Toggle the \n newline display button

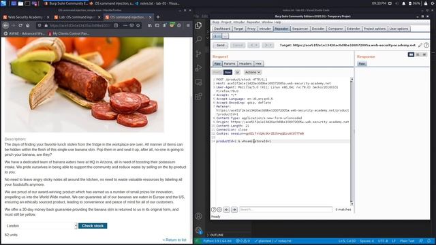(237, 72)
